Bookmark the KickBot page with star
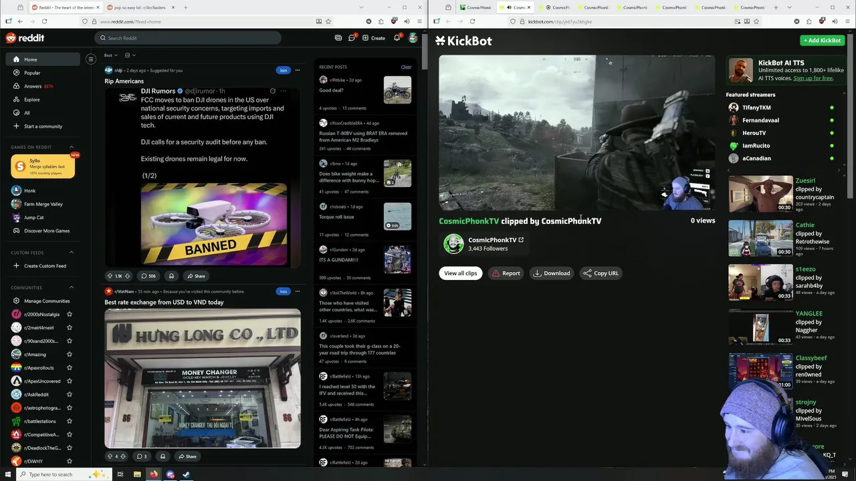Image resolution: width=856 pixels, height=481 pixels. click(x=756, y=21)
